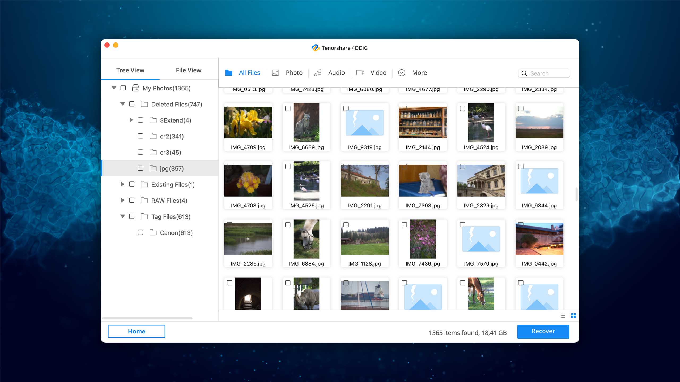This screenshot has height=382, width=680.
Task: Select checkbox on IMG_2089.jpg
Action: (521, 108)
